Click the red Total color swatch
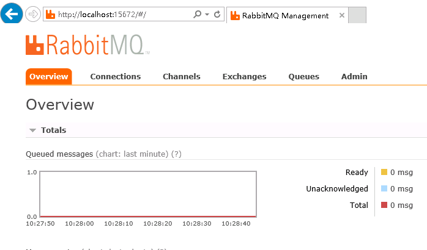427x250 pixels. [384, 205]
